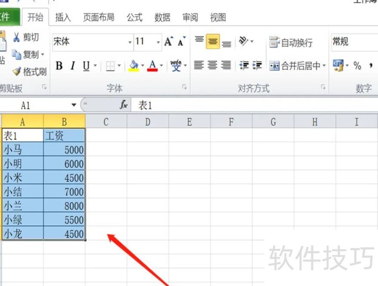
Task: Select column G header
Action: click(273, 122)
